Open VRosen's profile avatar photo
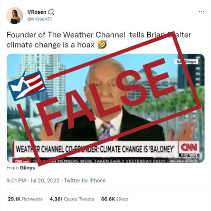Image resolution: width=211 pixels, height=211 pixels. click(15, 15)
